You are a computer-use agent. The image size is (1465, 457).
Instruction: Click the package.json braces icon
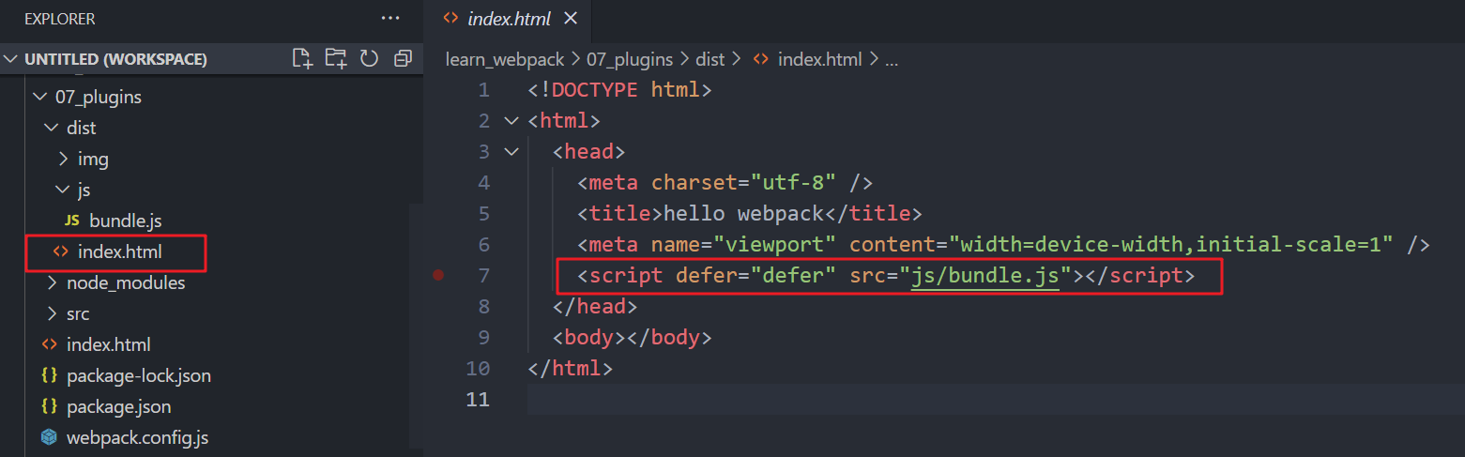49,406
